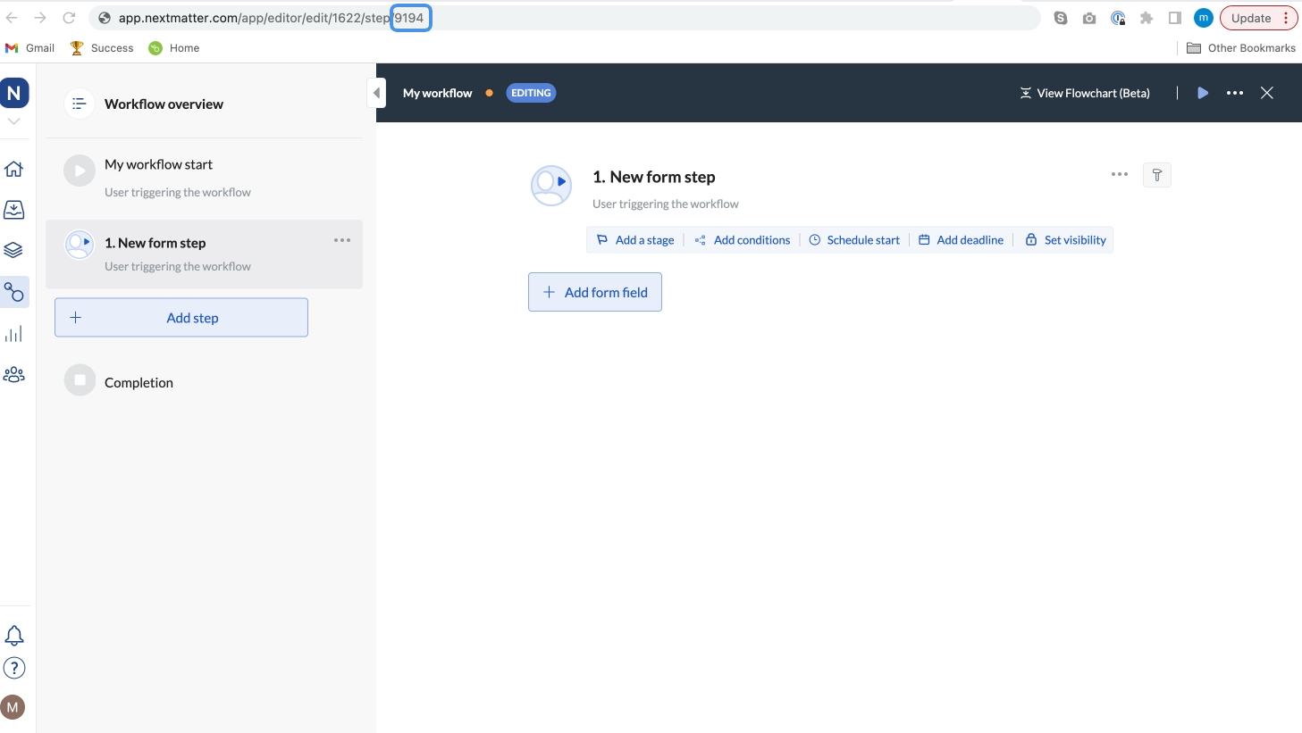The image size is (1302, 733).
Task: Open the Home icon in the sidebar
Action: (14, 169)
